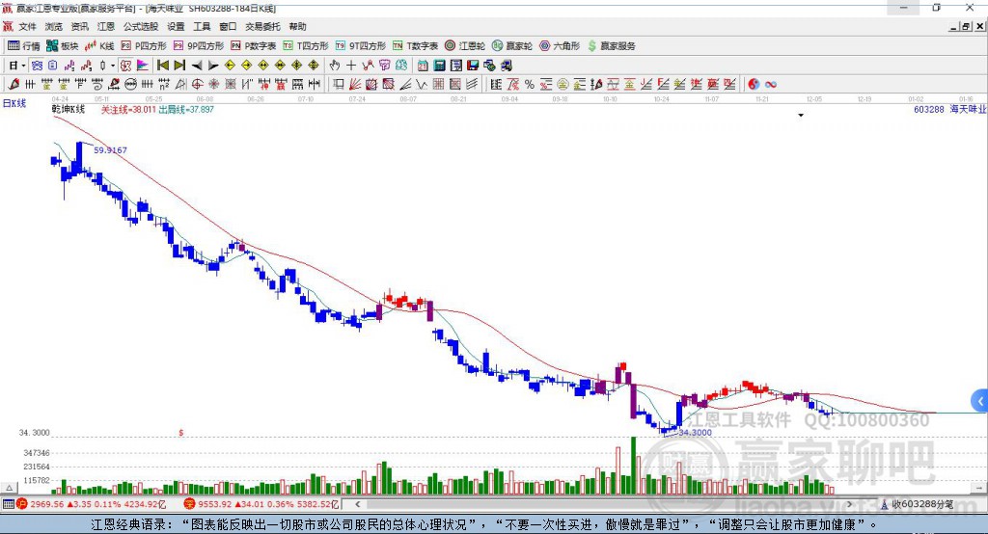Screen dimensions: 988x534
Task: Open the 江恩轮 Gann wheel
Action: [465, 46]
